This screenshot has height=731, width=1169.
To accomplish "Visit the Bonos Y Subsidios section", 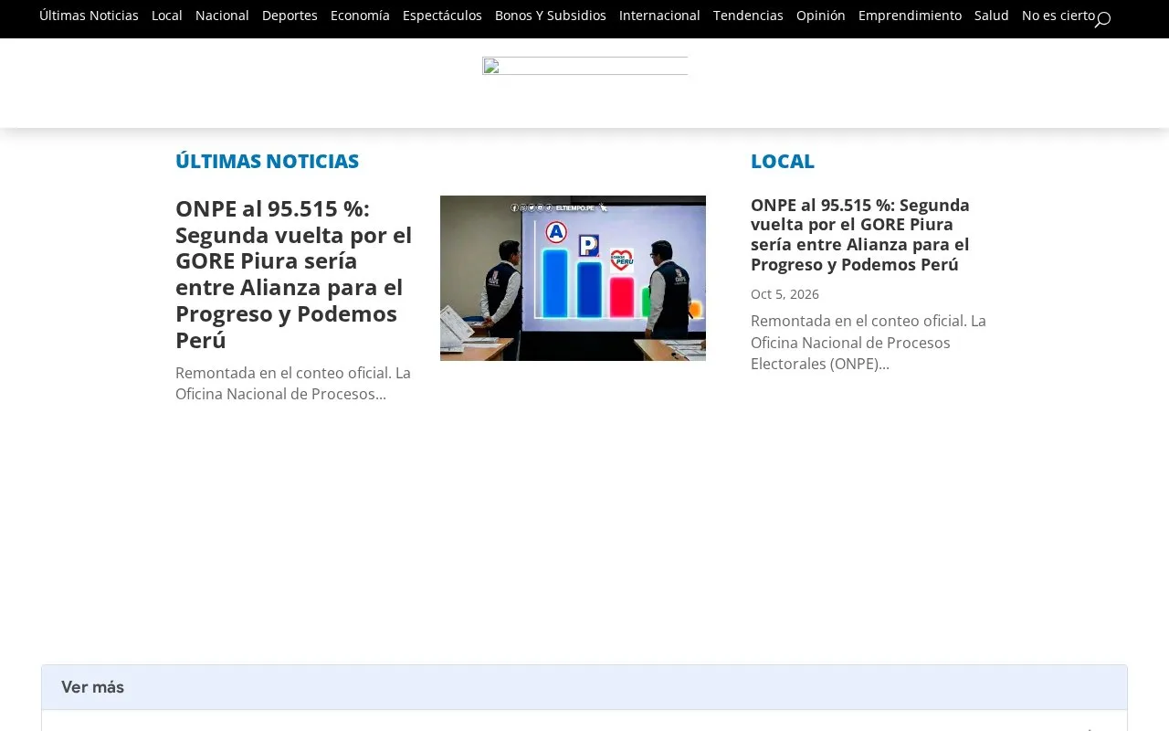I will click(x=551, y=16).
